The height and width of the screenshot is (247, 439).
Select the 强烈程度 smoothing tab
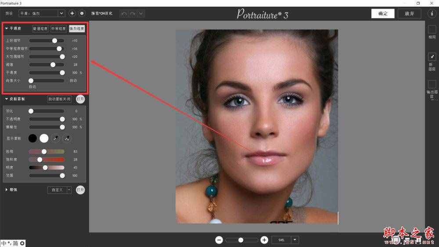77,29
